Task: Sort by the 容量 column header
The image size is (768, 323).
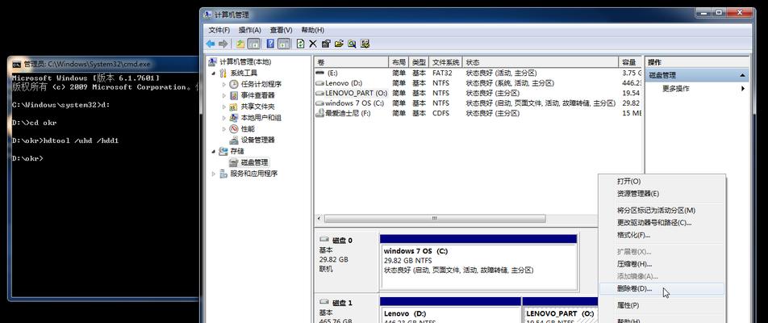Action: (630, 62)
